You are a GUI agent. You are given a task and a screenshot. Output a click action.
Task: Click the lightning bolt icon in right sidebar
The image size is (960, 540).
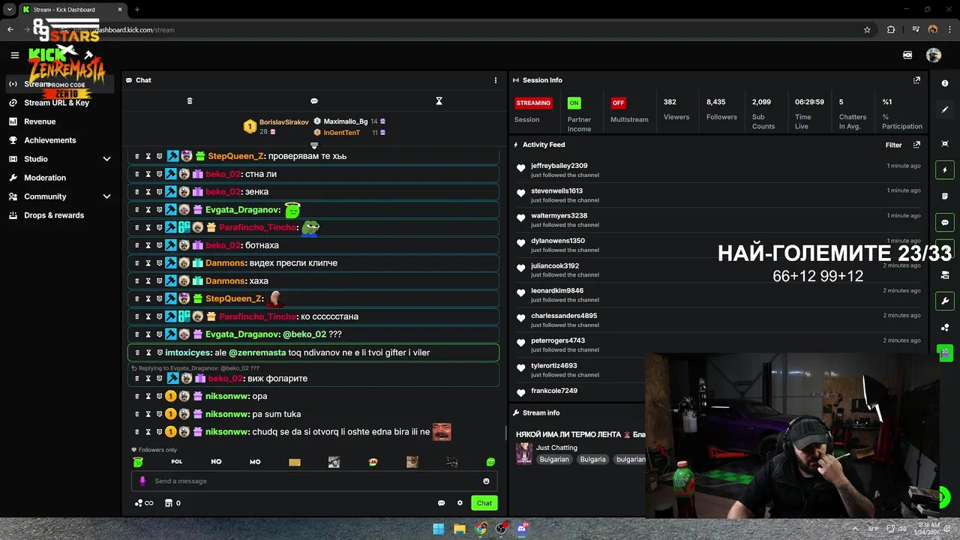945,170
